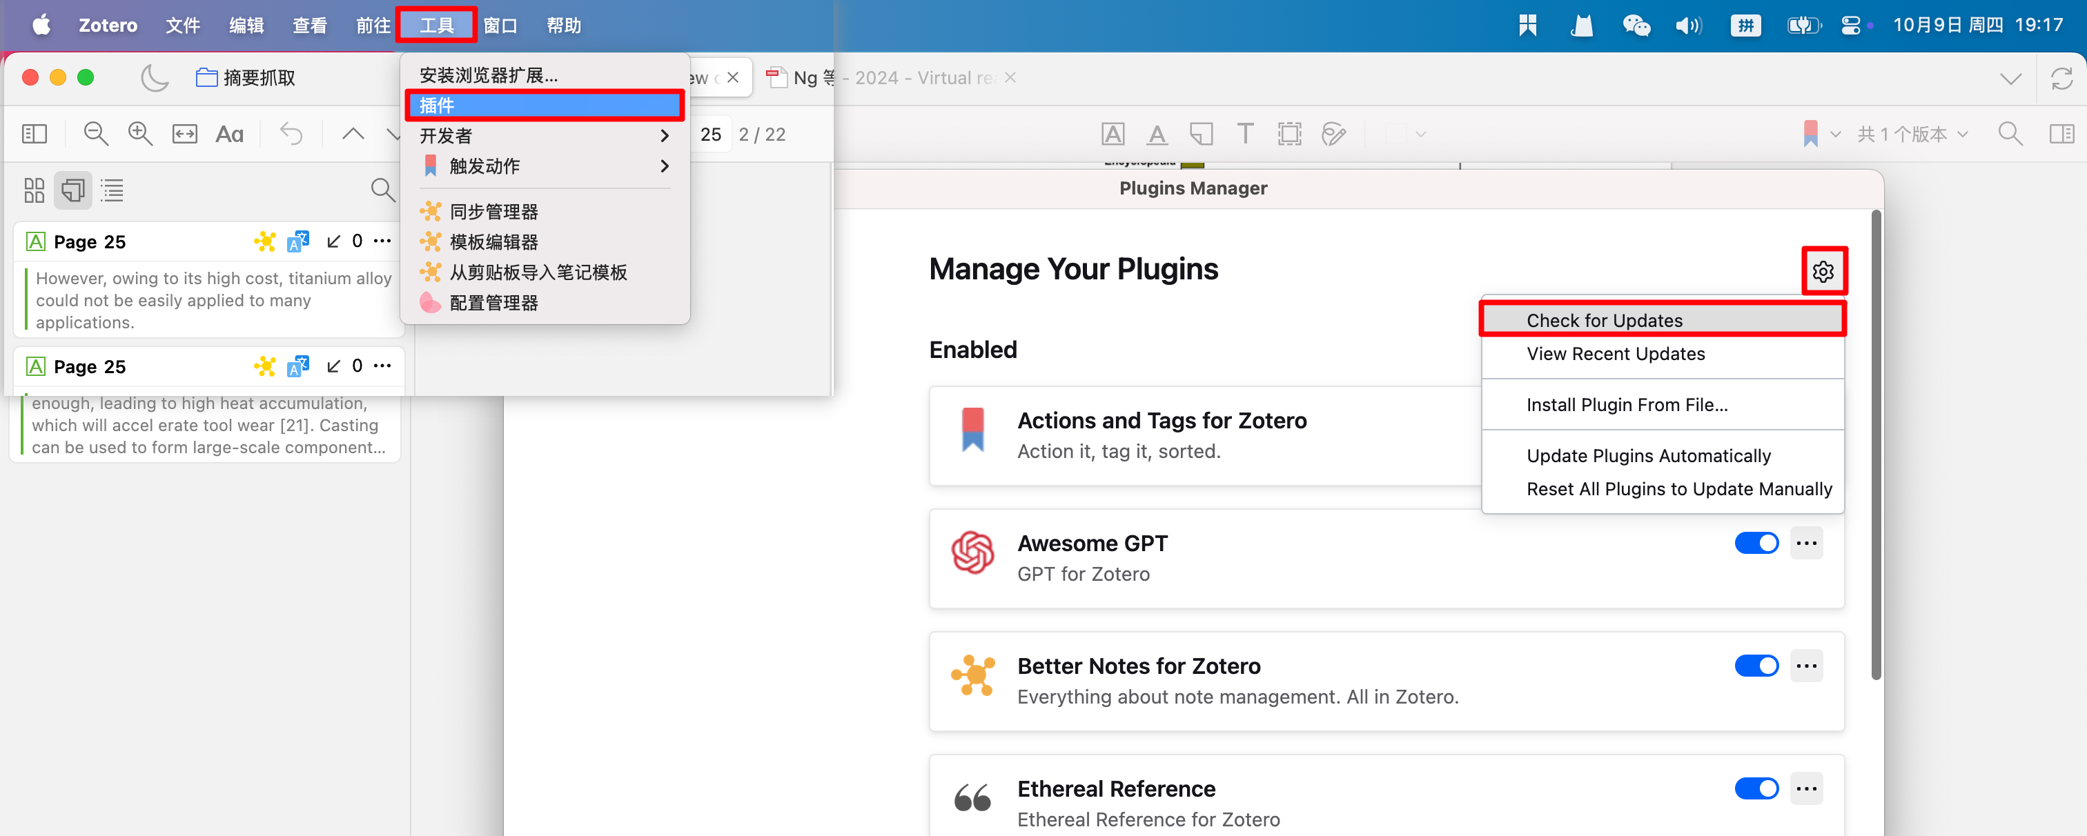Click the zoom out magnifier
Viewport: 2087px width, 836px height.
pyautogui.click(x=96, y=134)
